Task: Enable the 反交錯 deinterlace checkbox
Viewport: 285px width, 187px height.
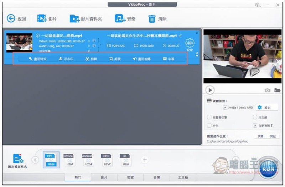Action: (255, 117)
